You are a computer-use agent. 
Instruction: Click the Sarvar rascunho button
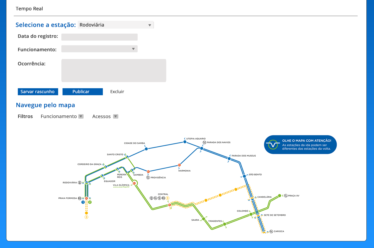pos(38,92)
